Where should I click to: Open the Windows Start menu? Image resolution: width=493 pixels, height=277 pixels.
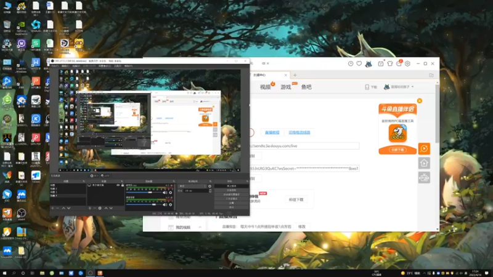4,273
